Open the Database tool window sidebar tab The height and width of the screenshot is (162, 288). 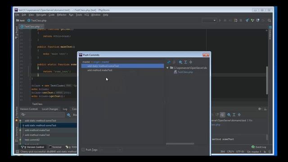click(x=270, y=33)
